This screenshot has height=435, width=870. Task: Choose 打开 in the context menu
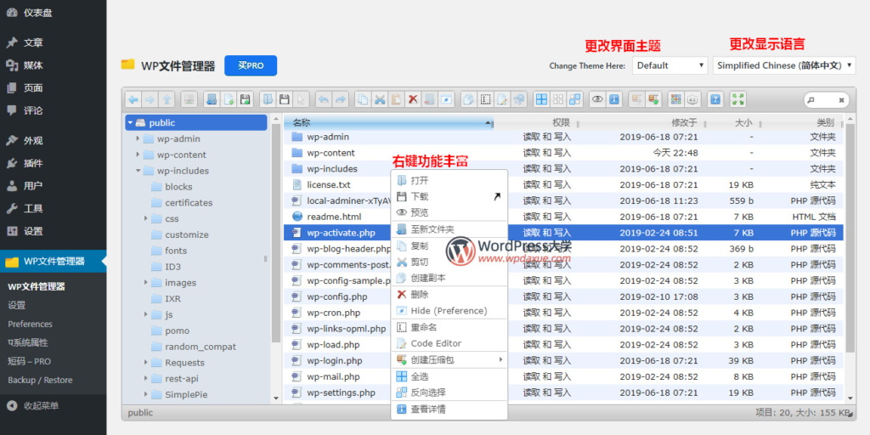point(449,180)
